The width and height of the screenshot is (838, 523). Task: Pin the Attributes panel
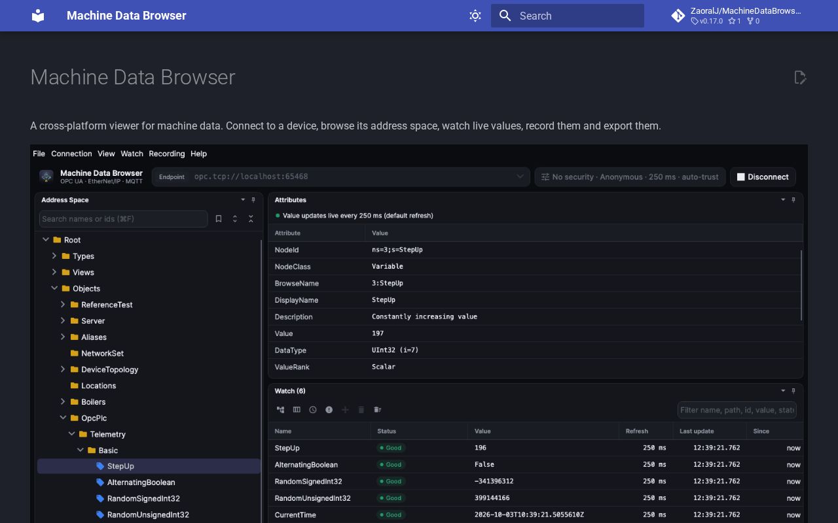point(793,200)
